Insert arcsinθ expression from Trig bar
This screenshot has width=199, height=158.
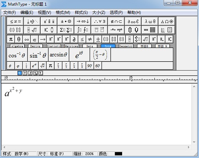[59, 55]
